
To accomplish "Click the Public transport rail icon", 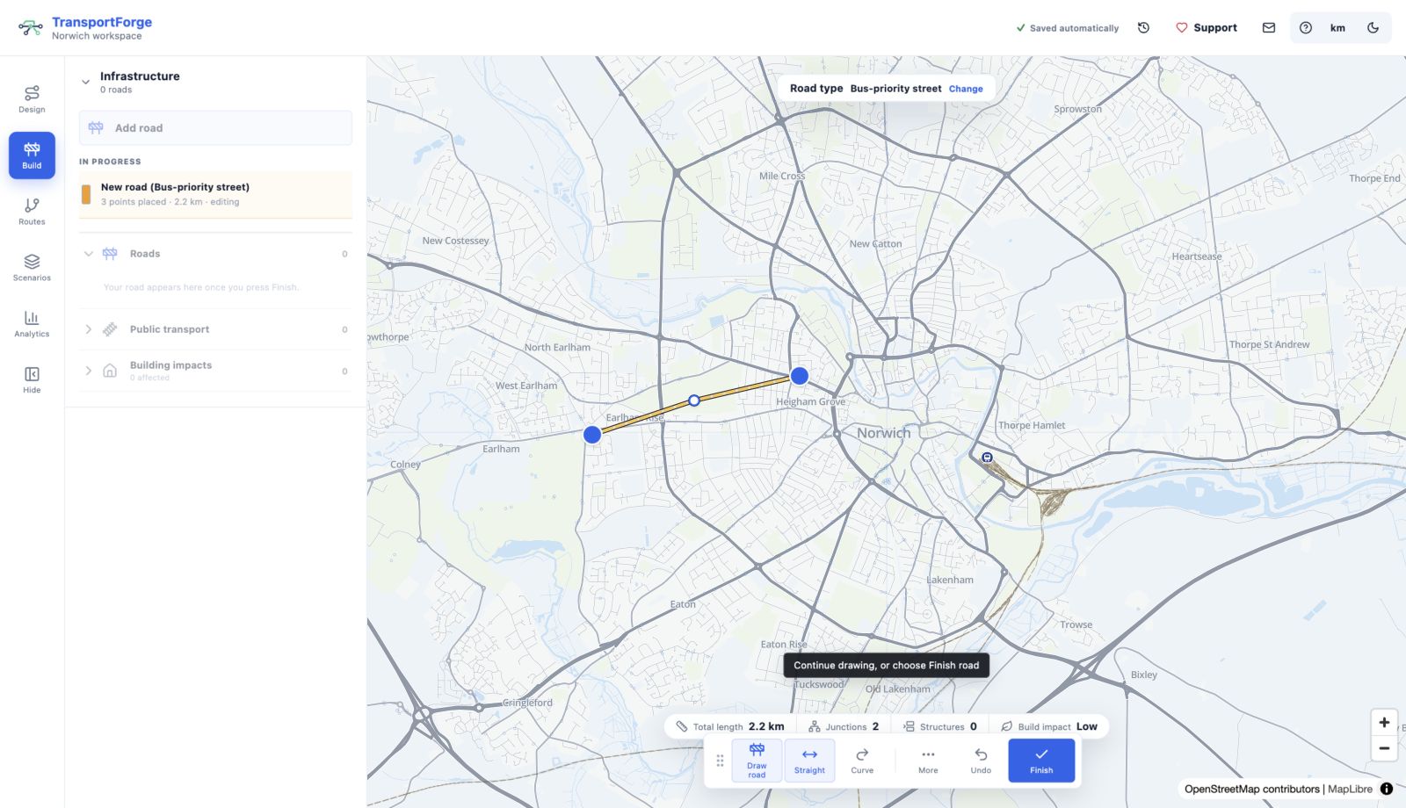I will (110, 329).
